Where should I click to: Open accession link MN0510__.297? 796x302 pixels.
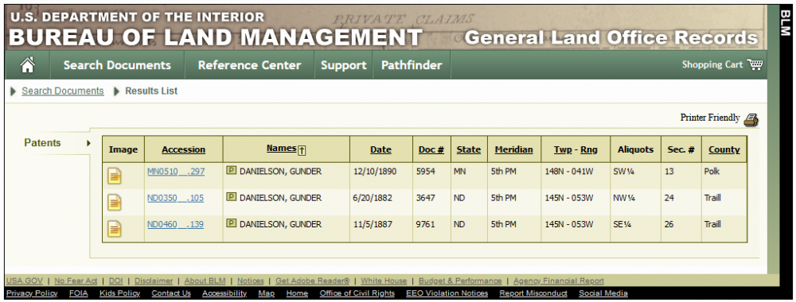pyautogui.click(x=176, y=172)
